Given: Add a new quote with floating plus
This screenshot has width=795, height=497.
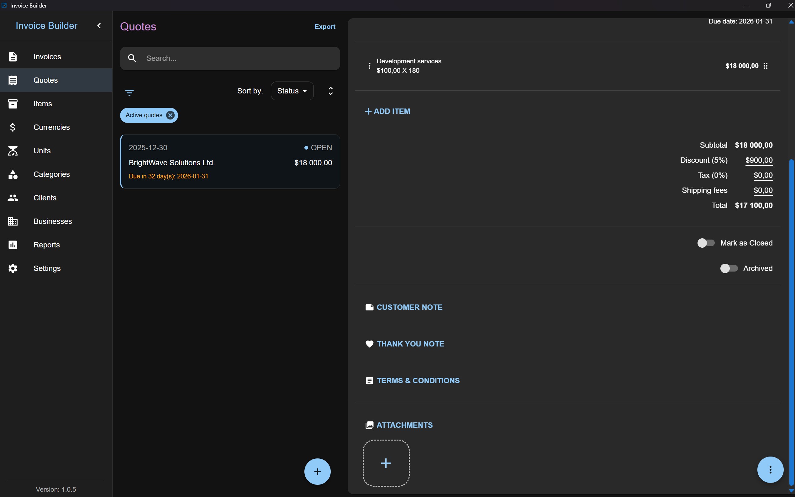Looking at the screenshot, I should click(317, 471).
